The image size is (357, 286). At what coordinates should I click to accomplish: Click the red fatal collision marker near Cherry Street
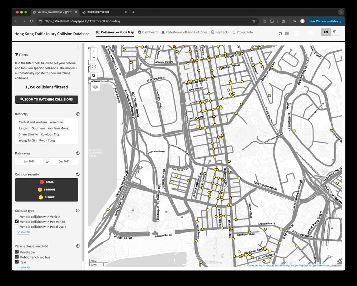[193, 62]
